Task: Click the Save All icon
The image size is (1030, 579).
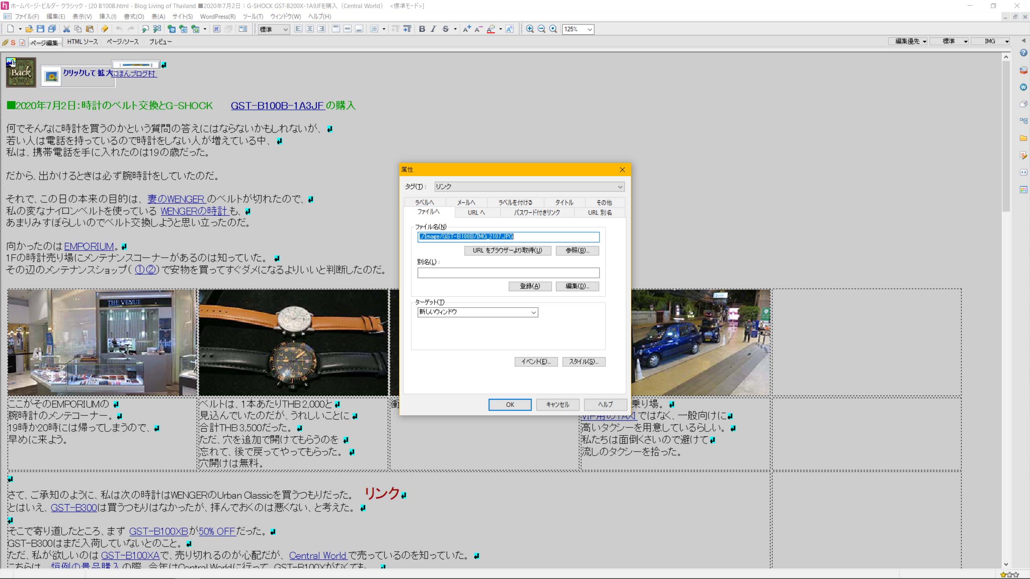Action: tap(52, 29)
